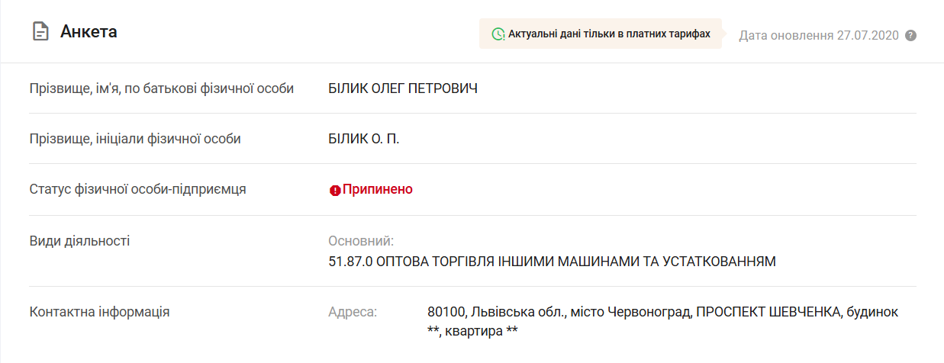The height and width of the screenshot is (363, 944).
Task: Click the red Припинено status text
Action: [378, 189]
